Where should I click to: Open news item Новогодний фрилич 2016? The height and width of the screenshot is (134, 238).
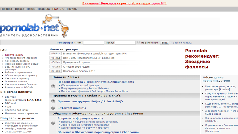(x=79, y=71)
